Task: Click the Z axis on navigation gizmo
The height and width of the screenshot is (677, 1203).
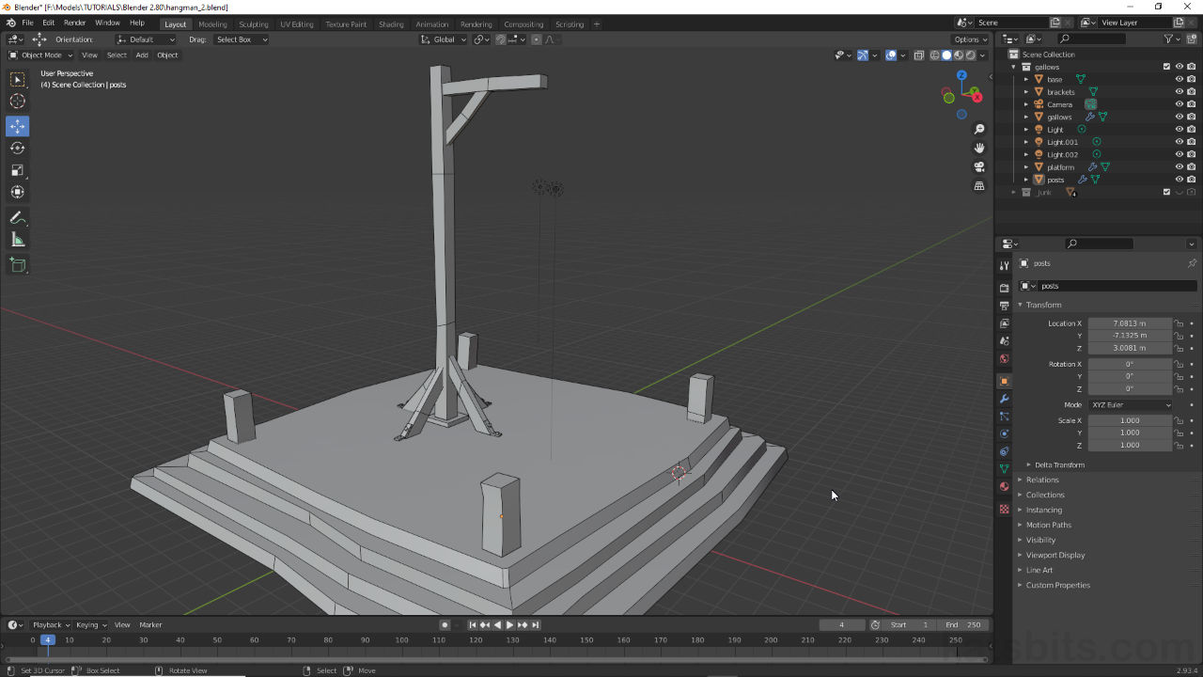Action: tap(961, 75)
